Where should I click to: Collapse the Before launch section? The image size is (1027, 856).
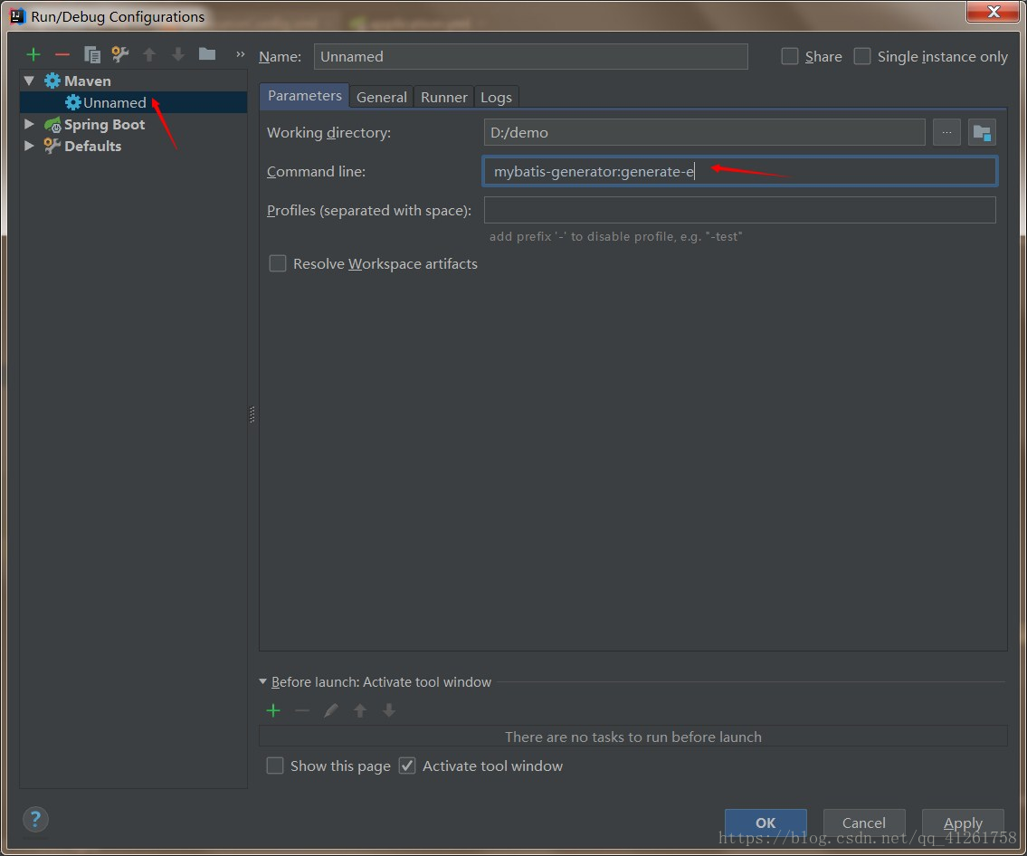tap(263, 681)
